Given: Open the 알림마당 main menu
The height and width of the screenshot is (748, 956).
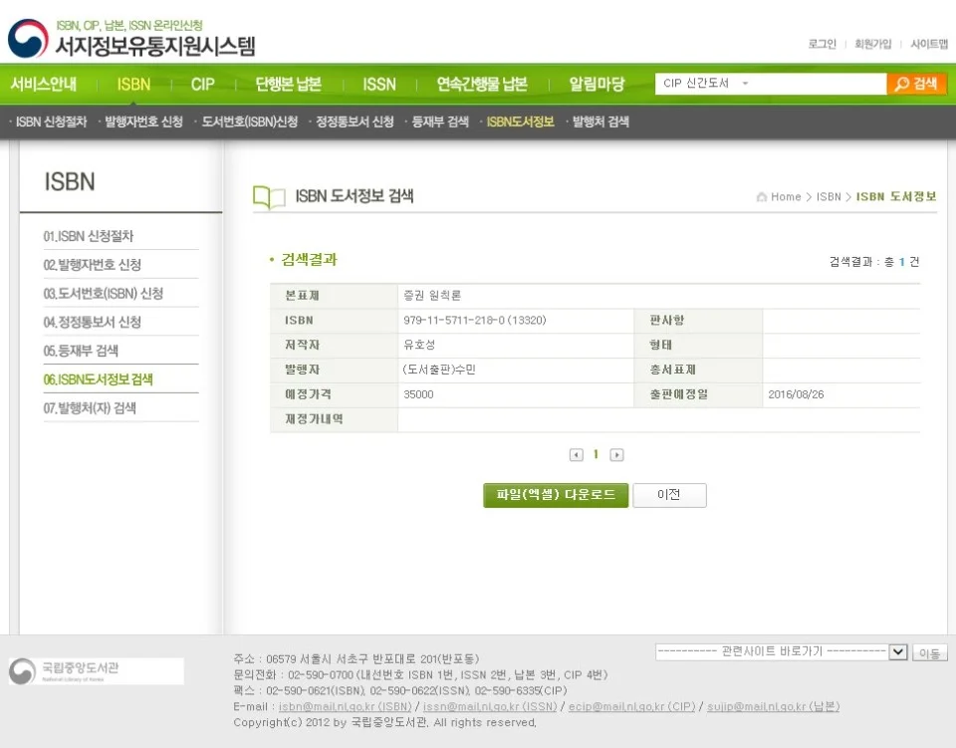Looking at the screenshot, I should coord(597,84).
